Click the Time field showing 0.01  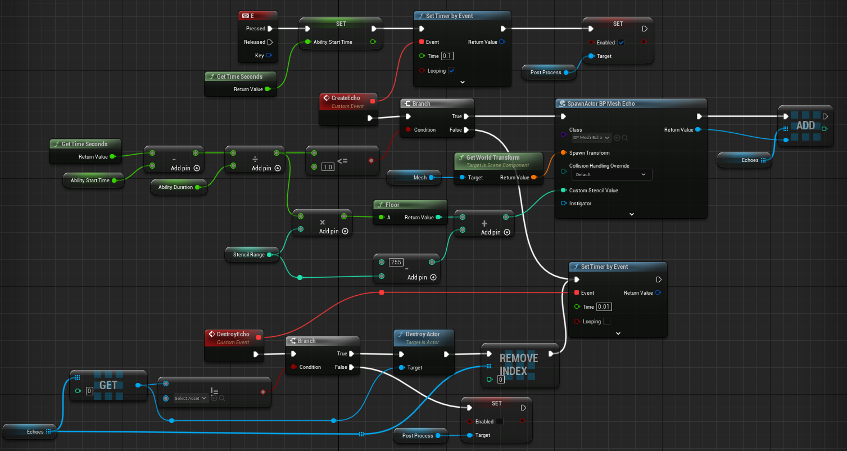coord(604,307)
